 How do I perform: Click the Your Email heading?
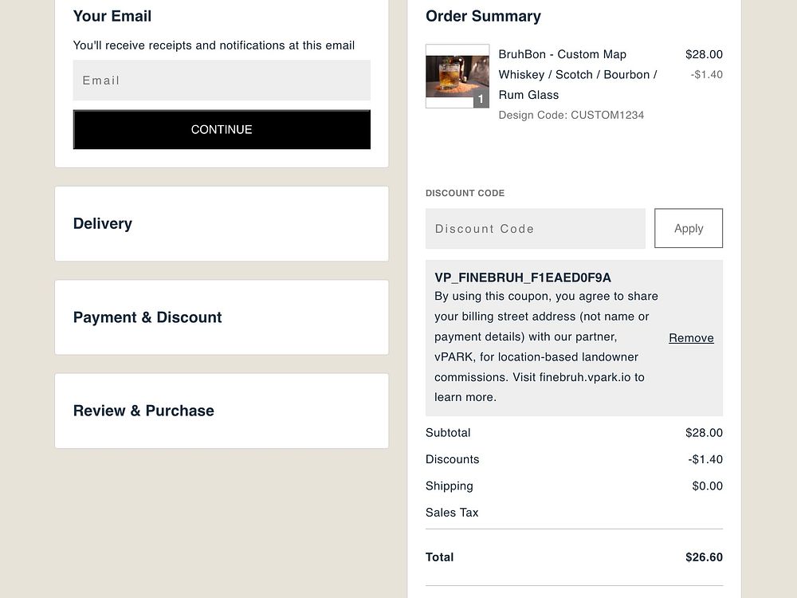pos(112,16)
